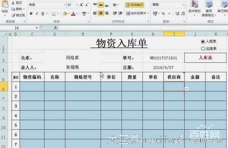Align text to bottom

coord(107,5)
